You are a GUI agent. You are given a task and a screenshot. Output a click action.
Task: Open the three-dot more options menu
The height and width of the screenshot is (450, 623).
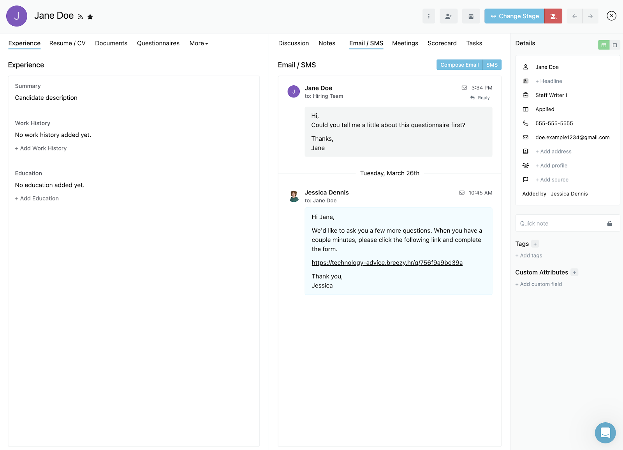point(429,16)
